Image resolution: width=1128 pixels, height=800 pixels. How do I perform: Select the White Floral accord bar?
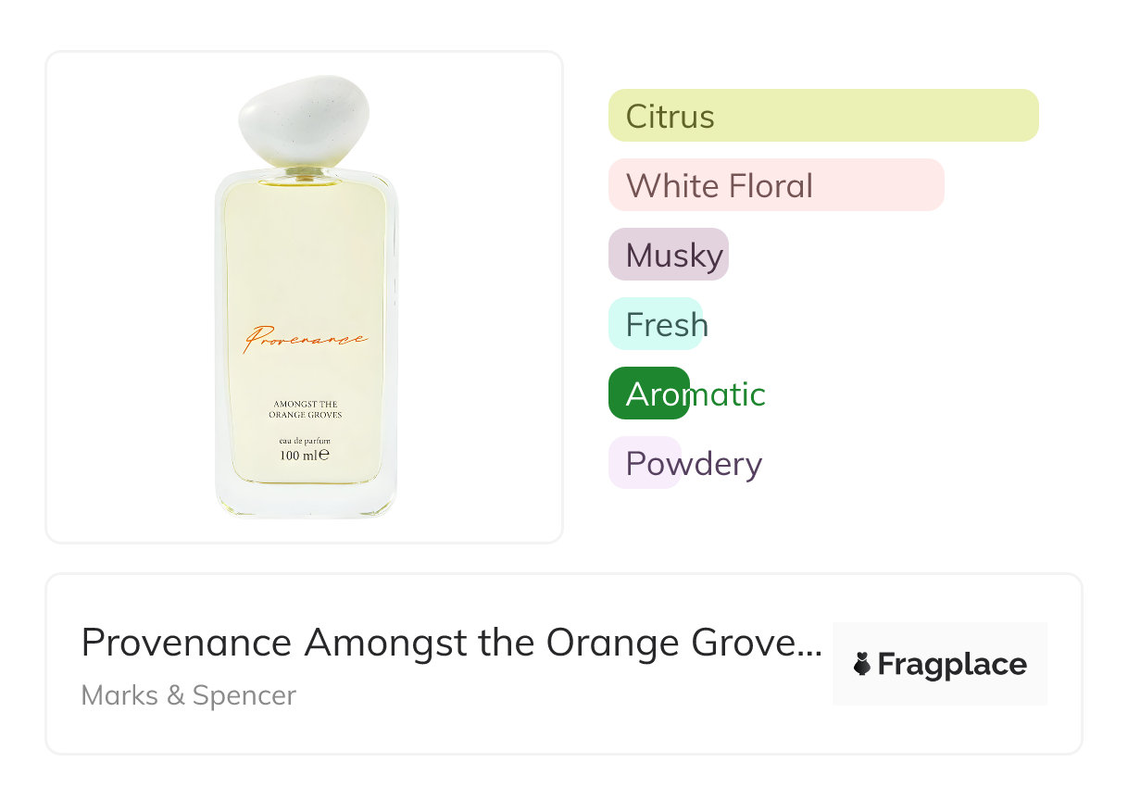[x=775, y=185]
